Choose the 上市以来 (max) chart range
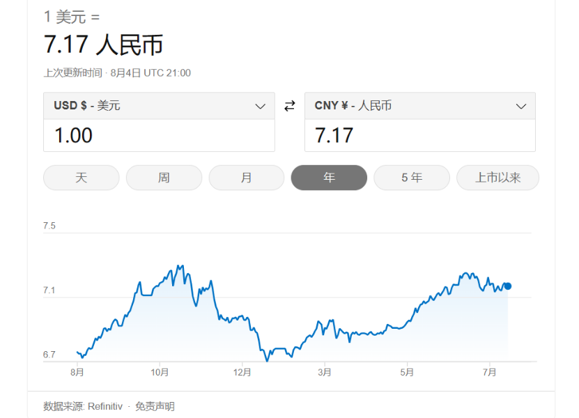The width and height of the screenshot is (579, 418). click(x=497, y=178)
